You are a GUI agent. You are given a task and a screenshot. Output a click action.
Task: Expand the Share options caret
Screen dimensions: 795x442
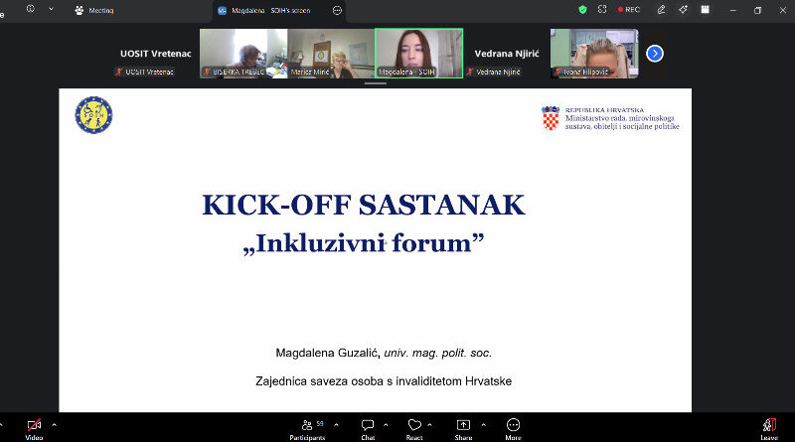(x=483, y=425)
